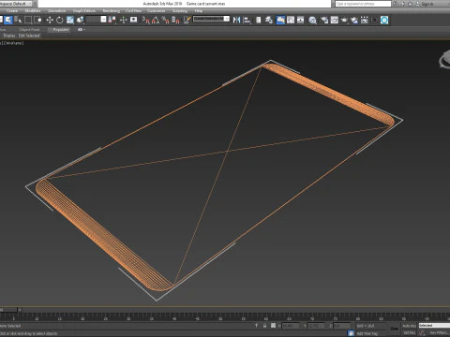Open the Material Editor icon
450x337 pixels.
312,21
